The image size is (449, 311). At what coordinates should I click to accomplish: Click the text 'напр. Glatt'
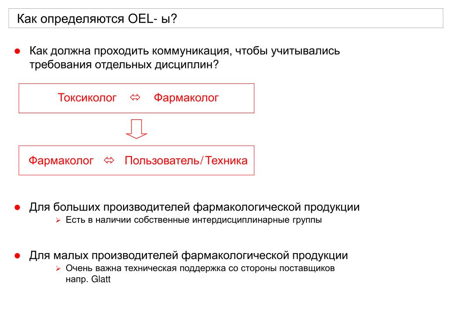tap(88, 279)
